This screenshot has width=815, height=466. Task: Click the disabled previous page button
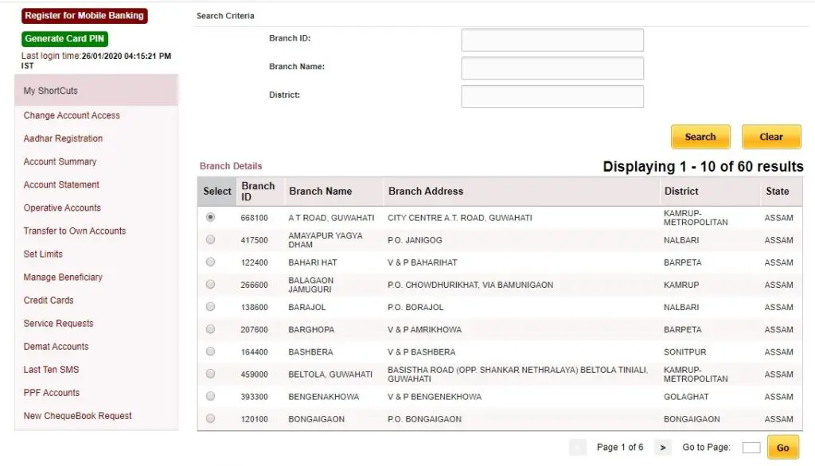(578, 447)
